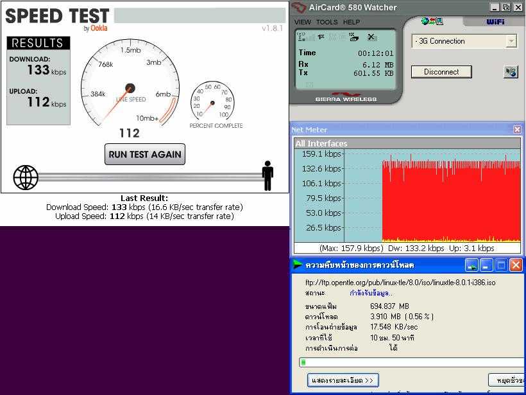
Task: Click the time remaining value 10 ชม. 50 นาที
Action: point(392,338)
